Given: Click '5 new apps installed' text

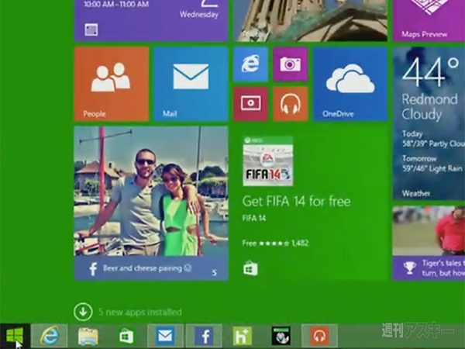Looking at the screenshot, I should click(140, 312).
